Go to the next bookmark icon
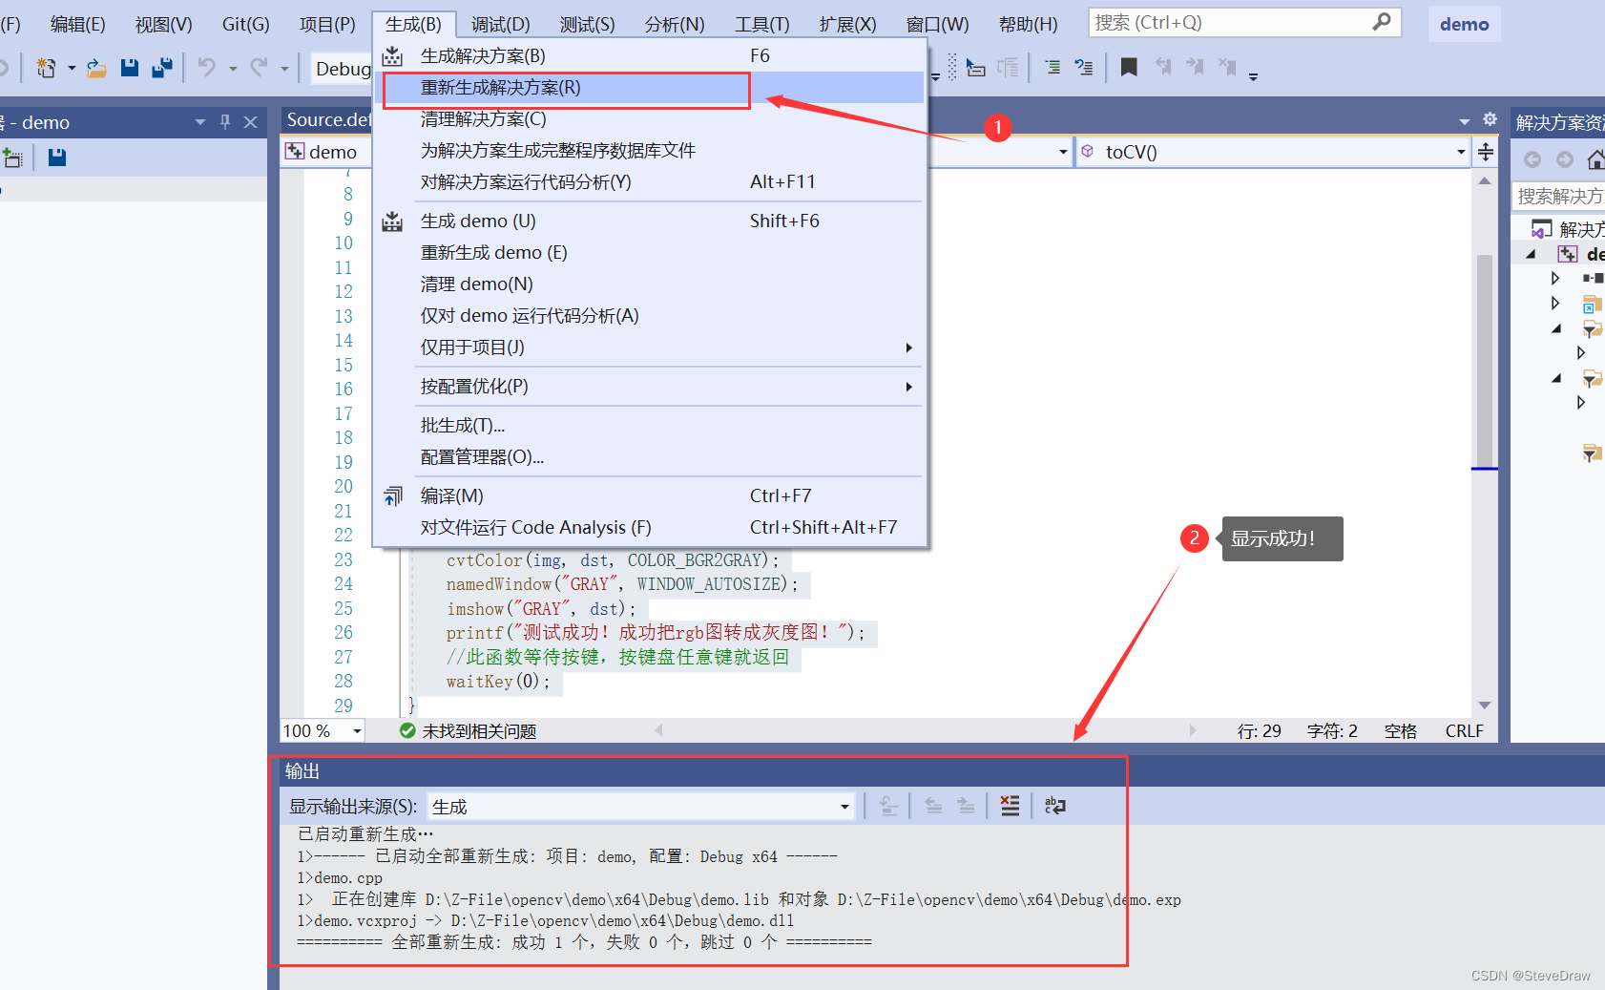The height and width of the screenshot is (990, 1605). pyautogui.click(x=1195, y=67)
